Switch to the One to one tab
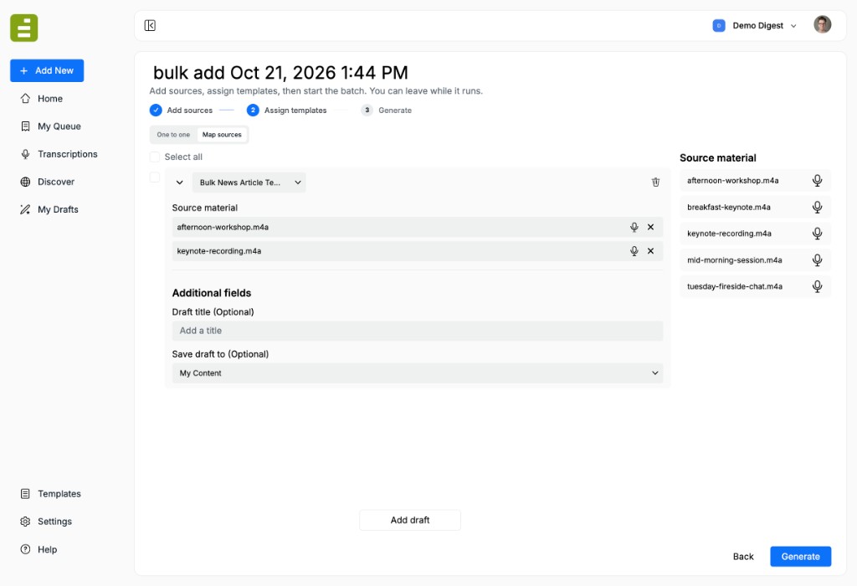 (x=173, y=135)
